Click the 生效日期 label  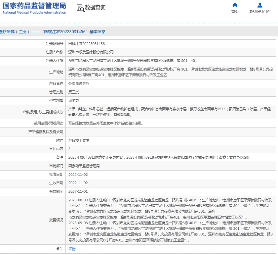point(56,183)
